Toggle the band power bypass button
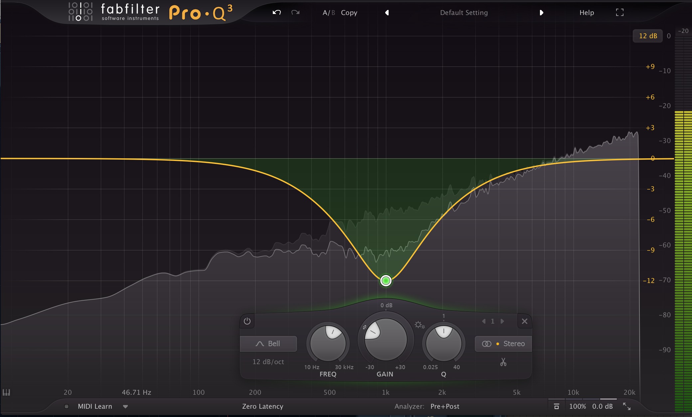 coord(247,321)
